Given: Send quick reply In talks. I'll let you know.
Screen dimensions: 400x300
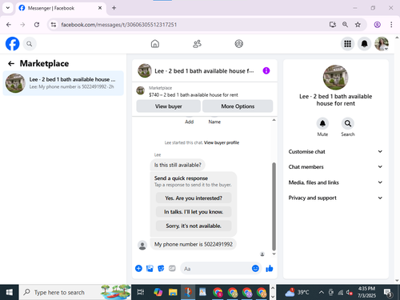Looking at the screenshot, I should click(x=194, y=212).
